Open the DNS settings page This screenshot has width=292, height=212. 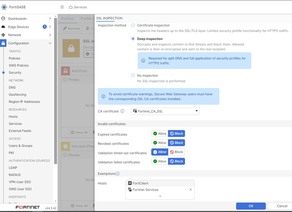pyautogui.click(x=12, y=87)
